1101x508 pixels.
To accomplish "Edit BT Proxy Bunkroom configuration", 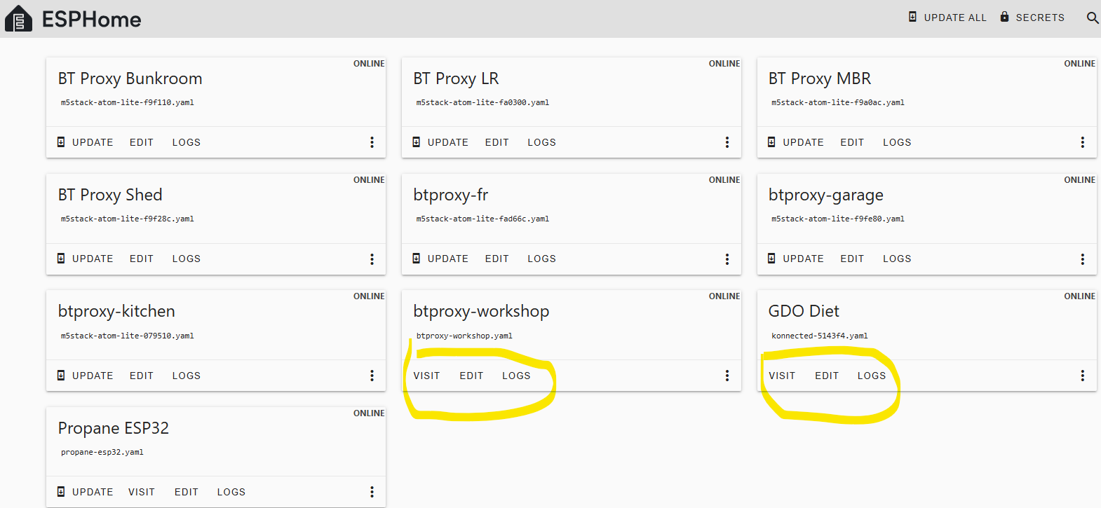I will (142, 142).
